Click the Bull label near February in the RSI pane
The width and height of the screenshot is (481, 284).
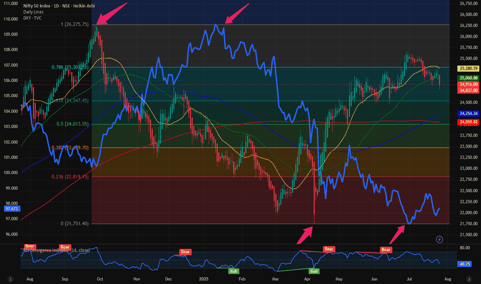point(234,271)
